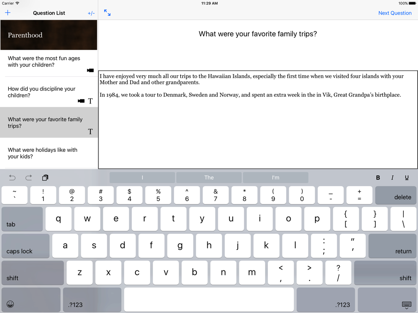
Task: Tap the q key
Action: (x=59, y=219)
